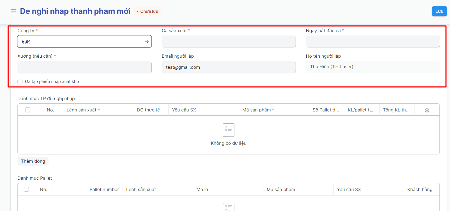Click the 'Pallet number' column header

coord(104,189)
